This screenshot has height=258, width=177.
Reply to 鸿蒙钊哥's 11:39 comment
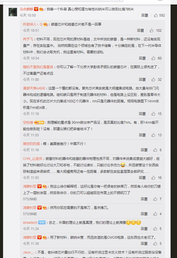144,243
